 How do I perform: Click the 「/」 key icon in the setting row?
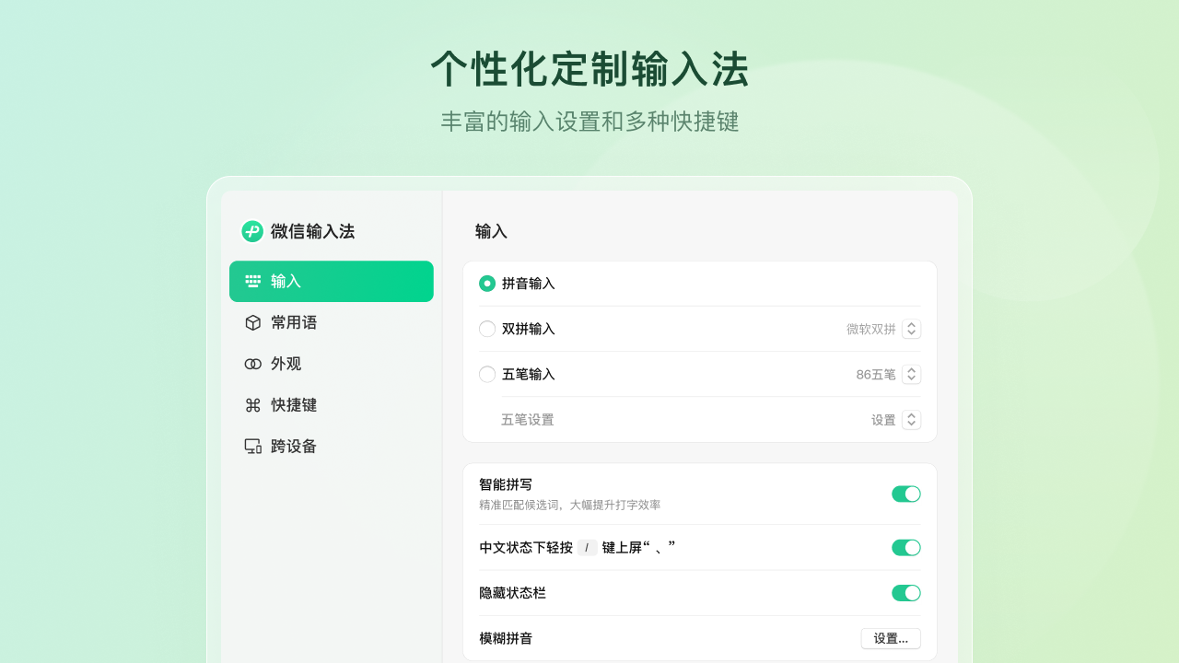coord(587,547)
